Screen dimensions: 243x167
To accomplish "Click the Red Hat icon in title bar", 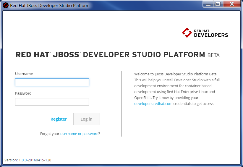I will pyautogui.click(x=5, y=5).
